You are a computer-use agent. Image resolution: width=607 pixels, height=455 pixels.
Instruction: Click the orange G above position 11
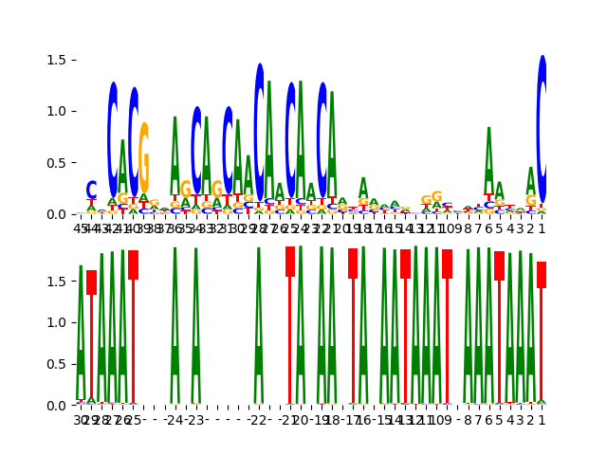coord(436,197)
